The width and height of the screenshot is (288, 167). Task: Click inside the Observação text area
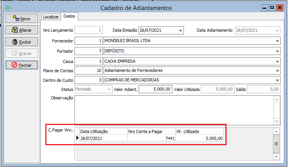click(173, 110)
